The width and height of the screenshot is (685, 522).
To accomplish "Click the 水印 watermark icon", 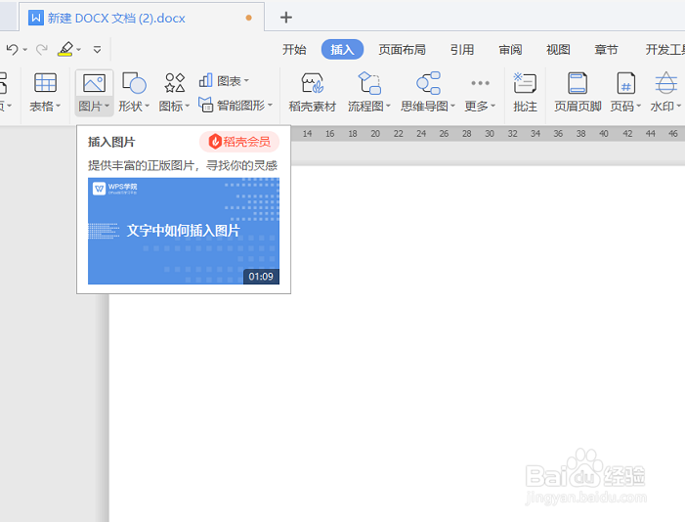I will (x=665, y=83).
